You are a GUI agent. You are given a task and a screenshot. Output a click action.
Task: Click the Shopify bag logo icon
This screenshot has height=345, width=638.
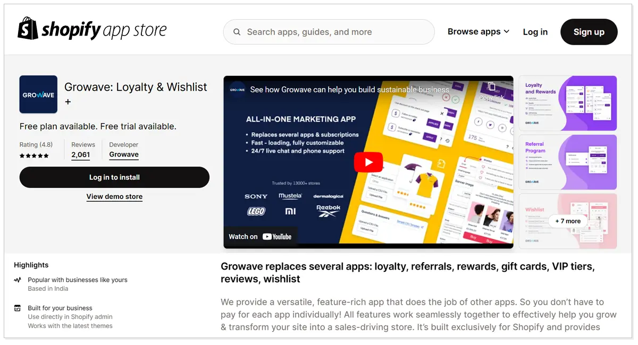tap(28, 28)
